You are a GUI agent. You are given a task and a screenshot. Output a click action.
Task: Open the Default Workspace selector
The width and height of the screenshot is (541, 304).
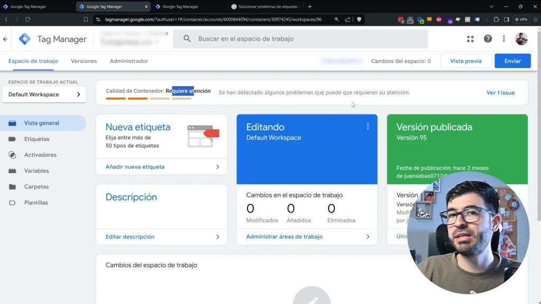coord(44,94)
